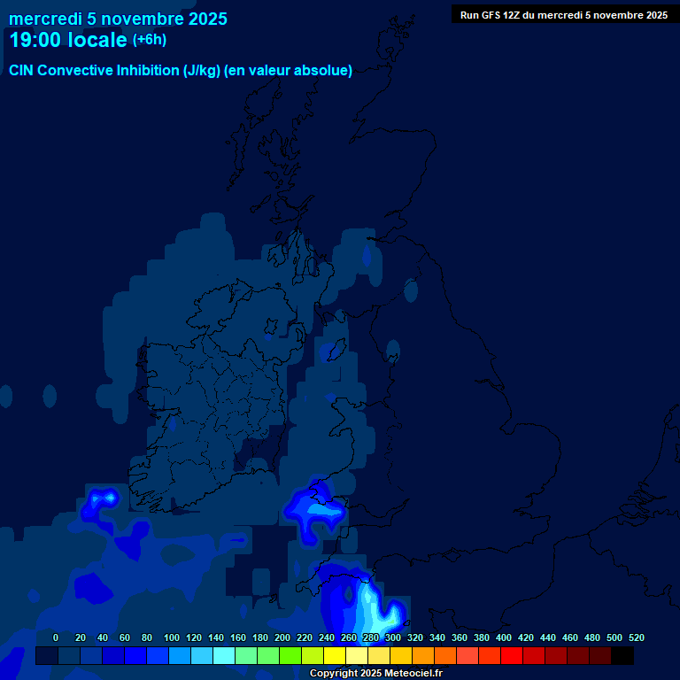
Task: Click the "Run GFS 12Z" label box
Action: point(563,15)
